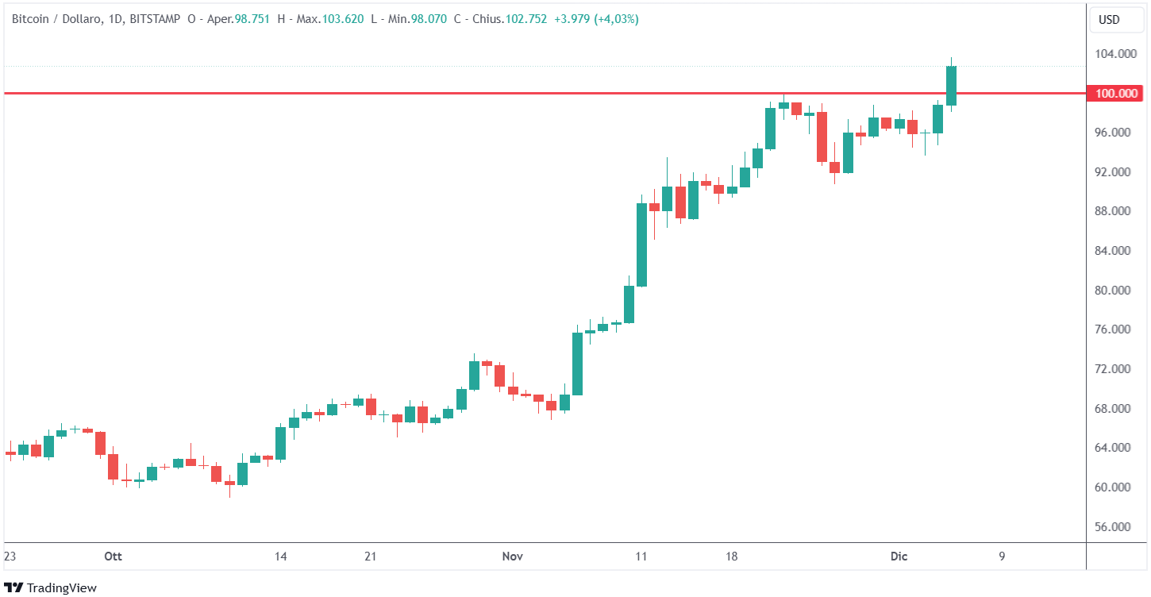The image size is (1151, 597).
Task: Click the 104.000 price axis label
Action: [1114, 54]
